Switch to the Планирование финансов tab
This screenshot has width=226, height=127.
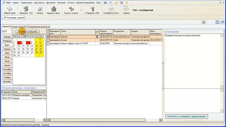coord(38,27)
